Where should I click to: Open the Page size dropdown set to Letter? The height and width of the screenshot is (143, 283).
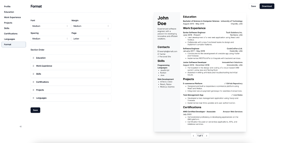[91, 39]
